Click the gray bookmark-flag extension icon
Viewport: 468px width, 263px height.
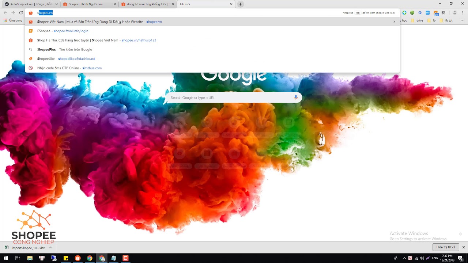pyautogui.click(x=444, y=13)
